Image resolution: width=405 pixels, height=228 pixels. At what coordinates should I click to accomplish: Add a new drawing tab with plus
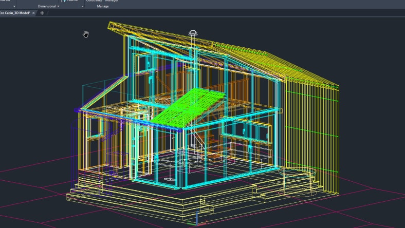(x=42, y=13)
